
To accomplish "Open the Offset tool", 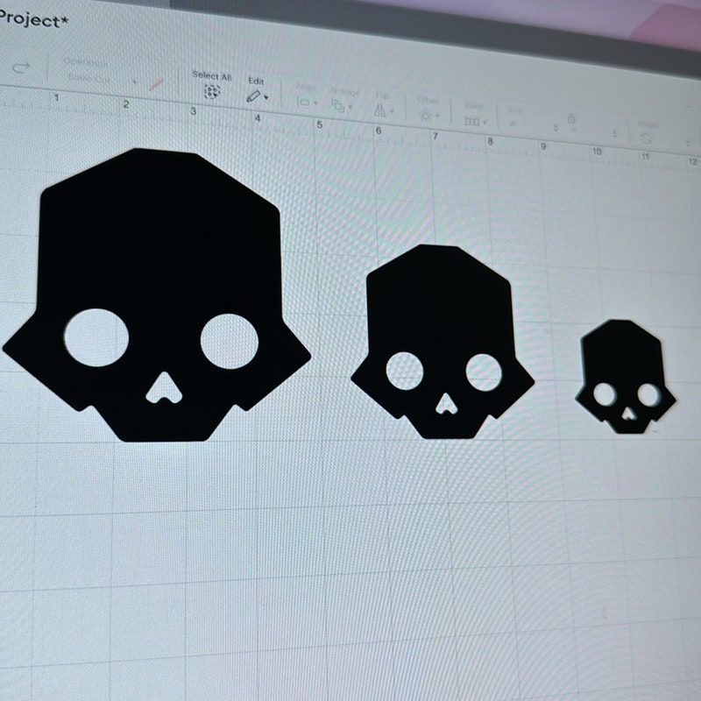I will click(427, 116).
